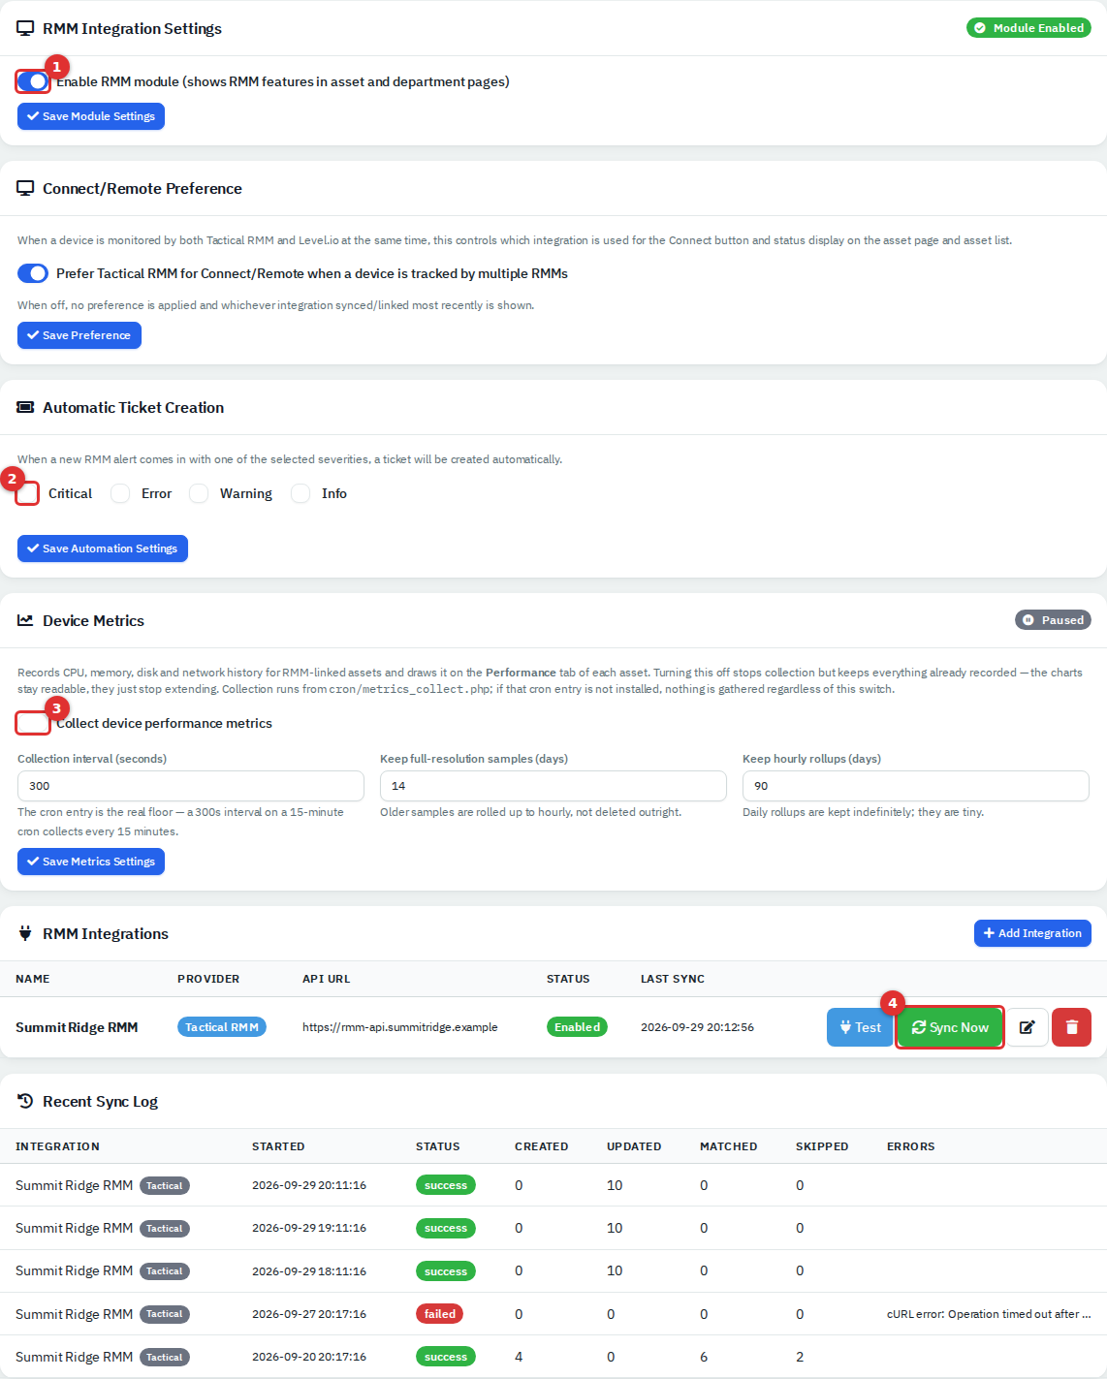Click the chart icon beside Device Metrics
The image size is (1107, 1379).
coord(25,620)
